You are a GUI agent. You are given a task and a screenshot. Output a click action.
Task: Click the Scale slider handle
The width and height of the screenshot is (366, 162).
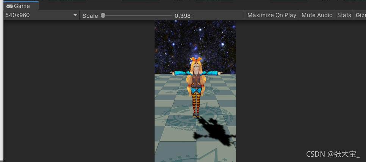click(103, 16)
